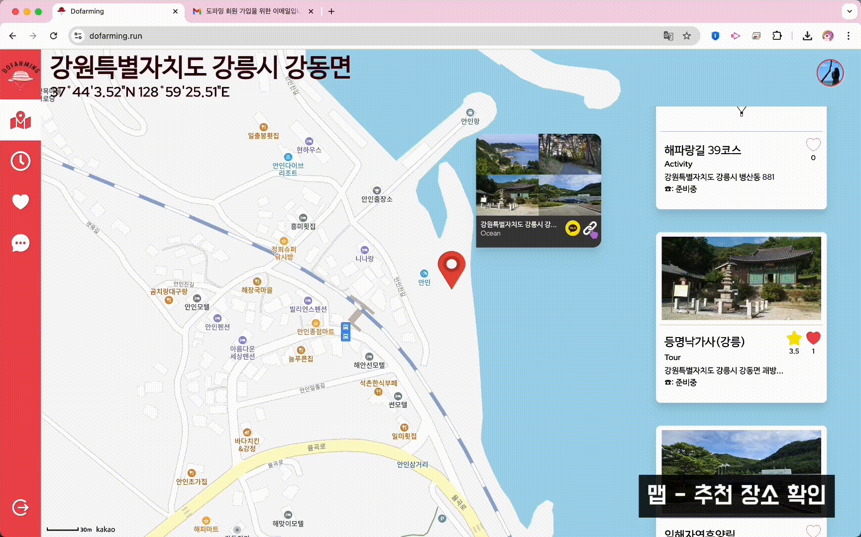Viewport: 861px width, 537px height.
Task: Go back in browser history
Action: [x=13, y=36]
